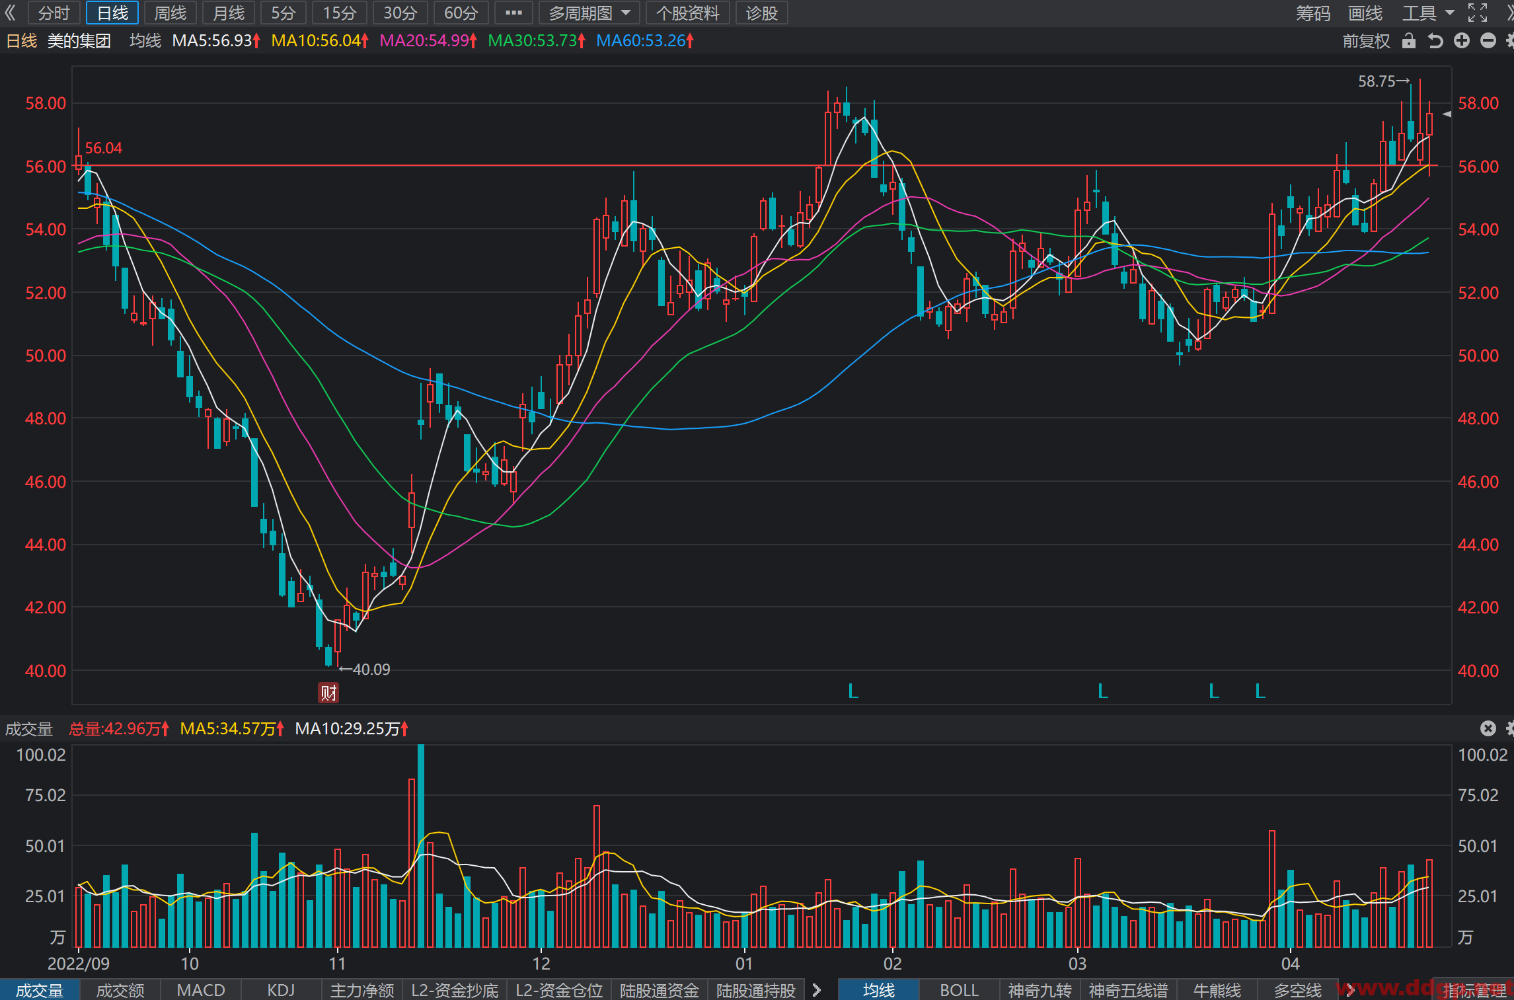Click the blue MA60:53.26 label
This screenshot has width=1514, height=1000.
pos(645,41)
